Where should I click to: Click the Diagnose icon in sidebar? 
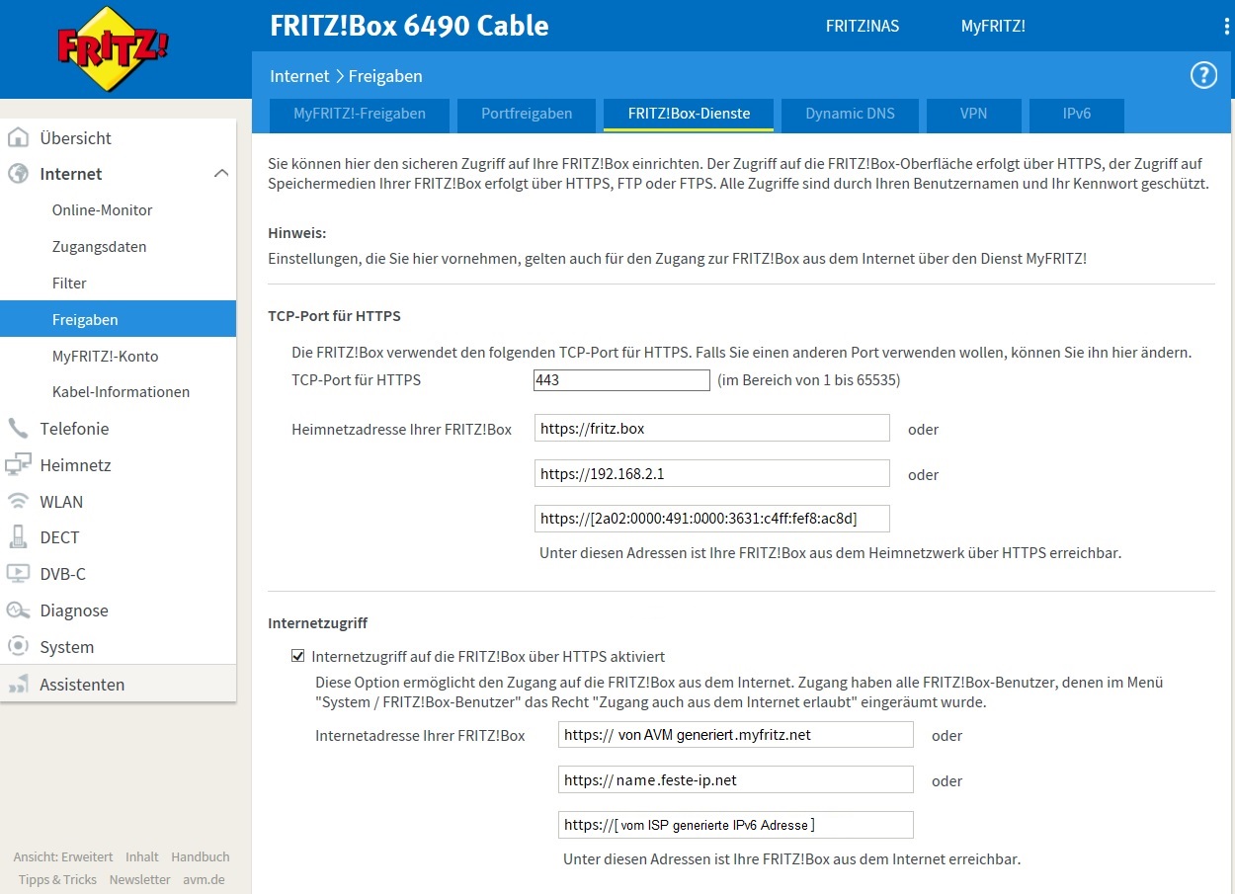click(x=18, y=610)
